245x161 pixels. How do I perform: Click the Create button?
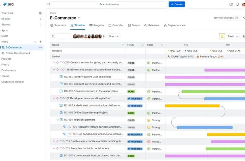coord(177,4)
